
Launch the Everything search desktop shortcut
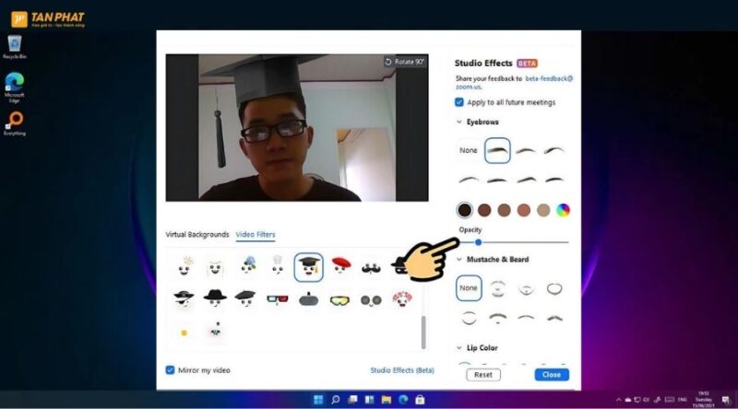click(15, 123)
